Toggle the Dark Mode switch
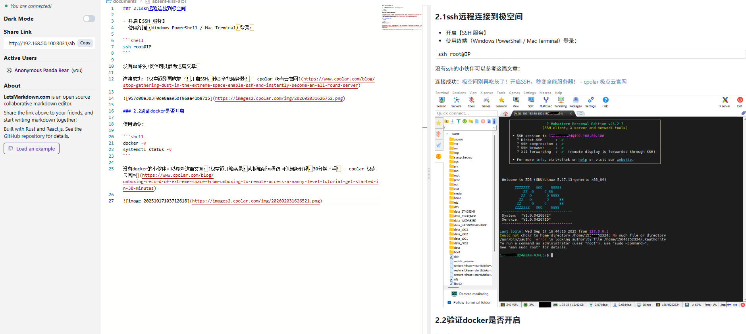 click(89, 19)
